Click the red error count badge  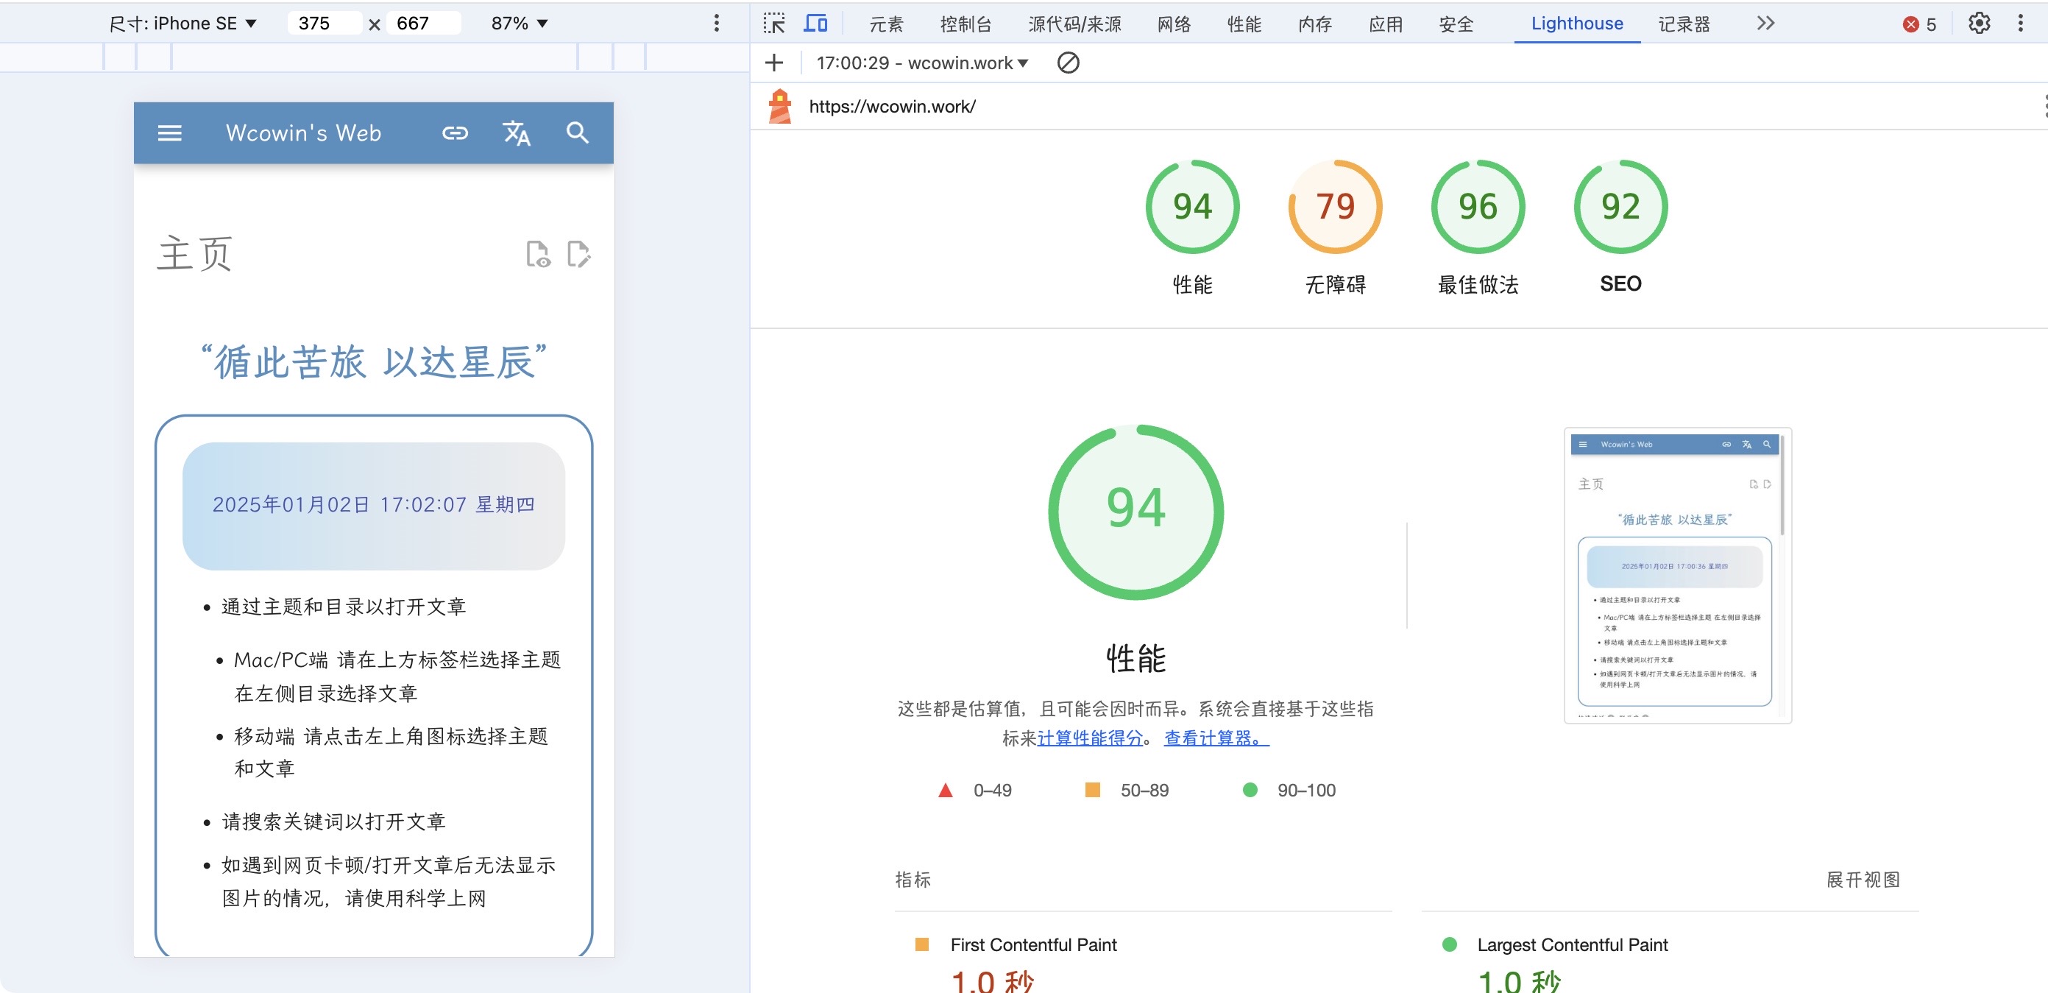tap(1919, 24)
